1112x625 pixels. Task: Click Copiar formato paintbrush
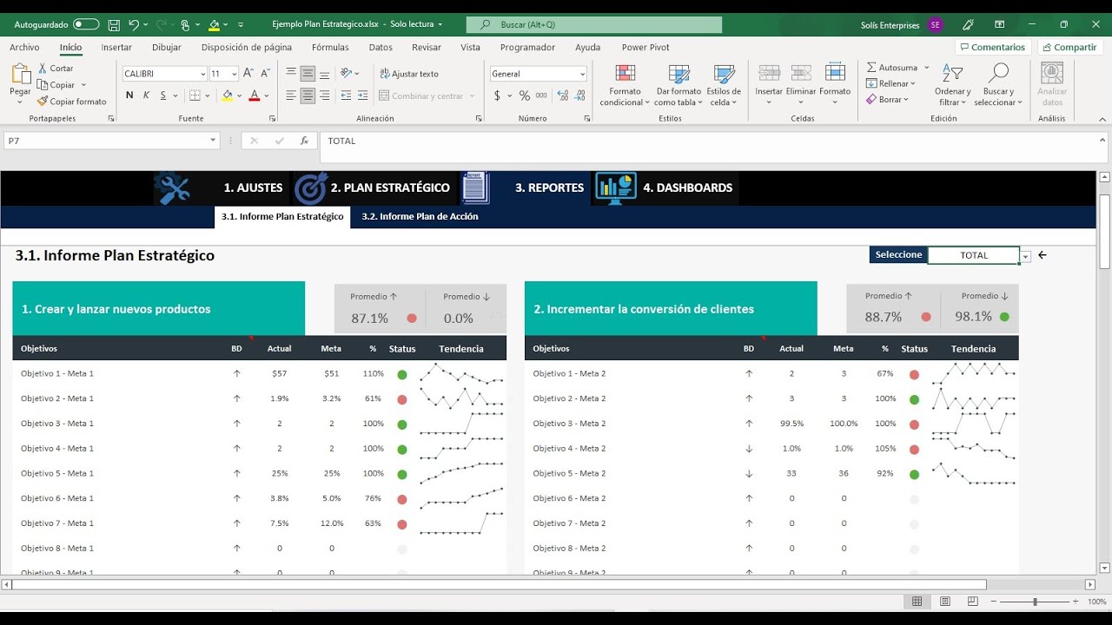pyautogui.click(x=71, y=102)
